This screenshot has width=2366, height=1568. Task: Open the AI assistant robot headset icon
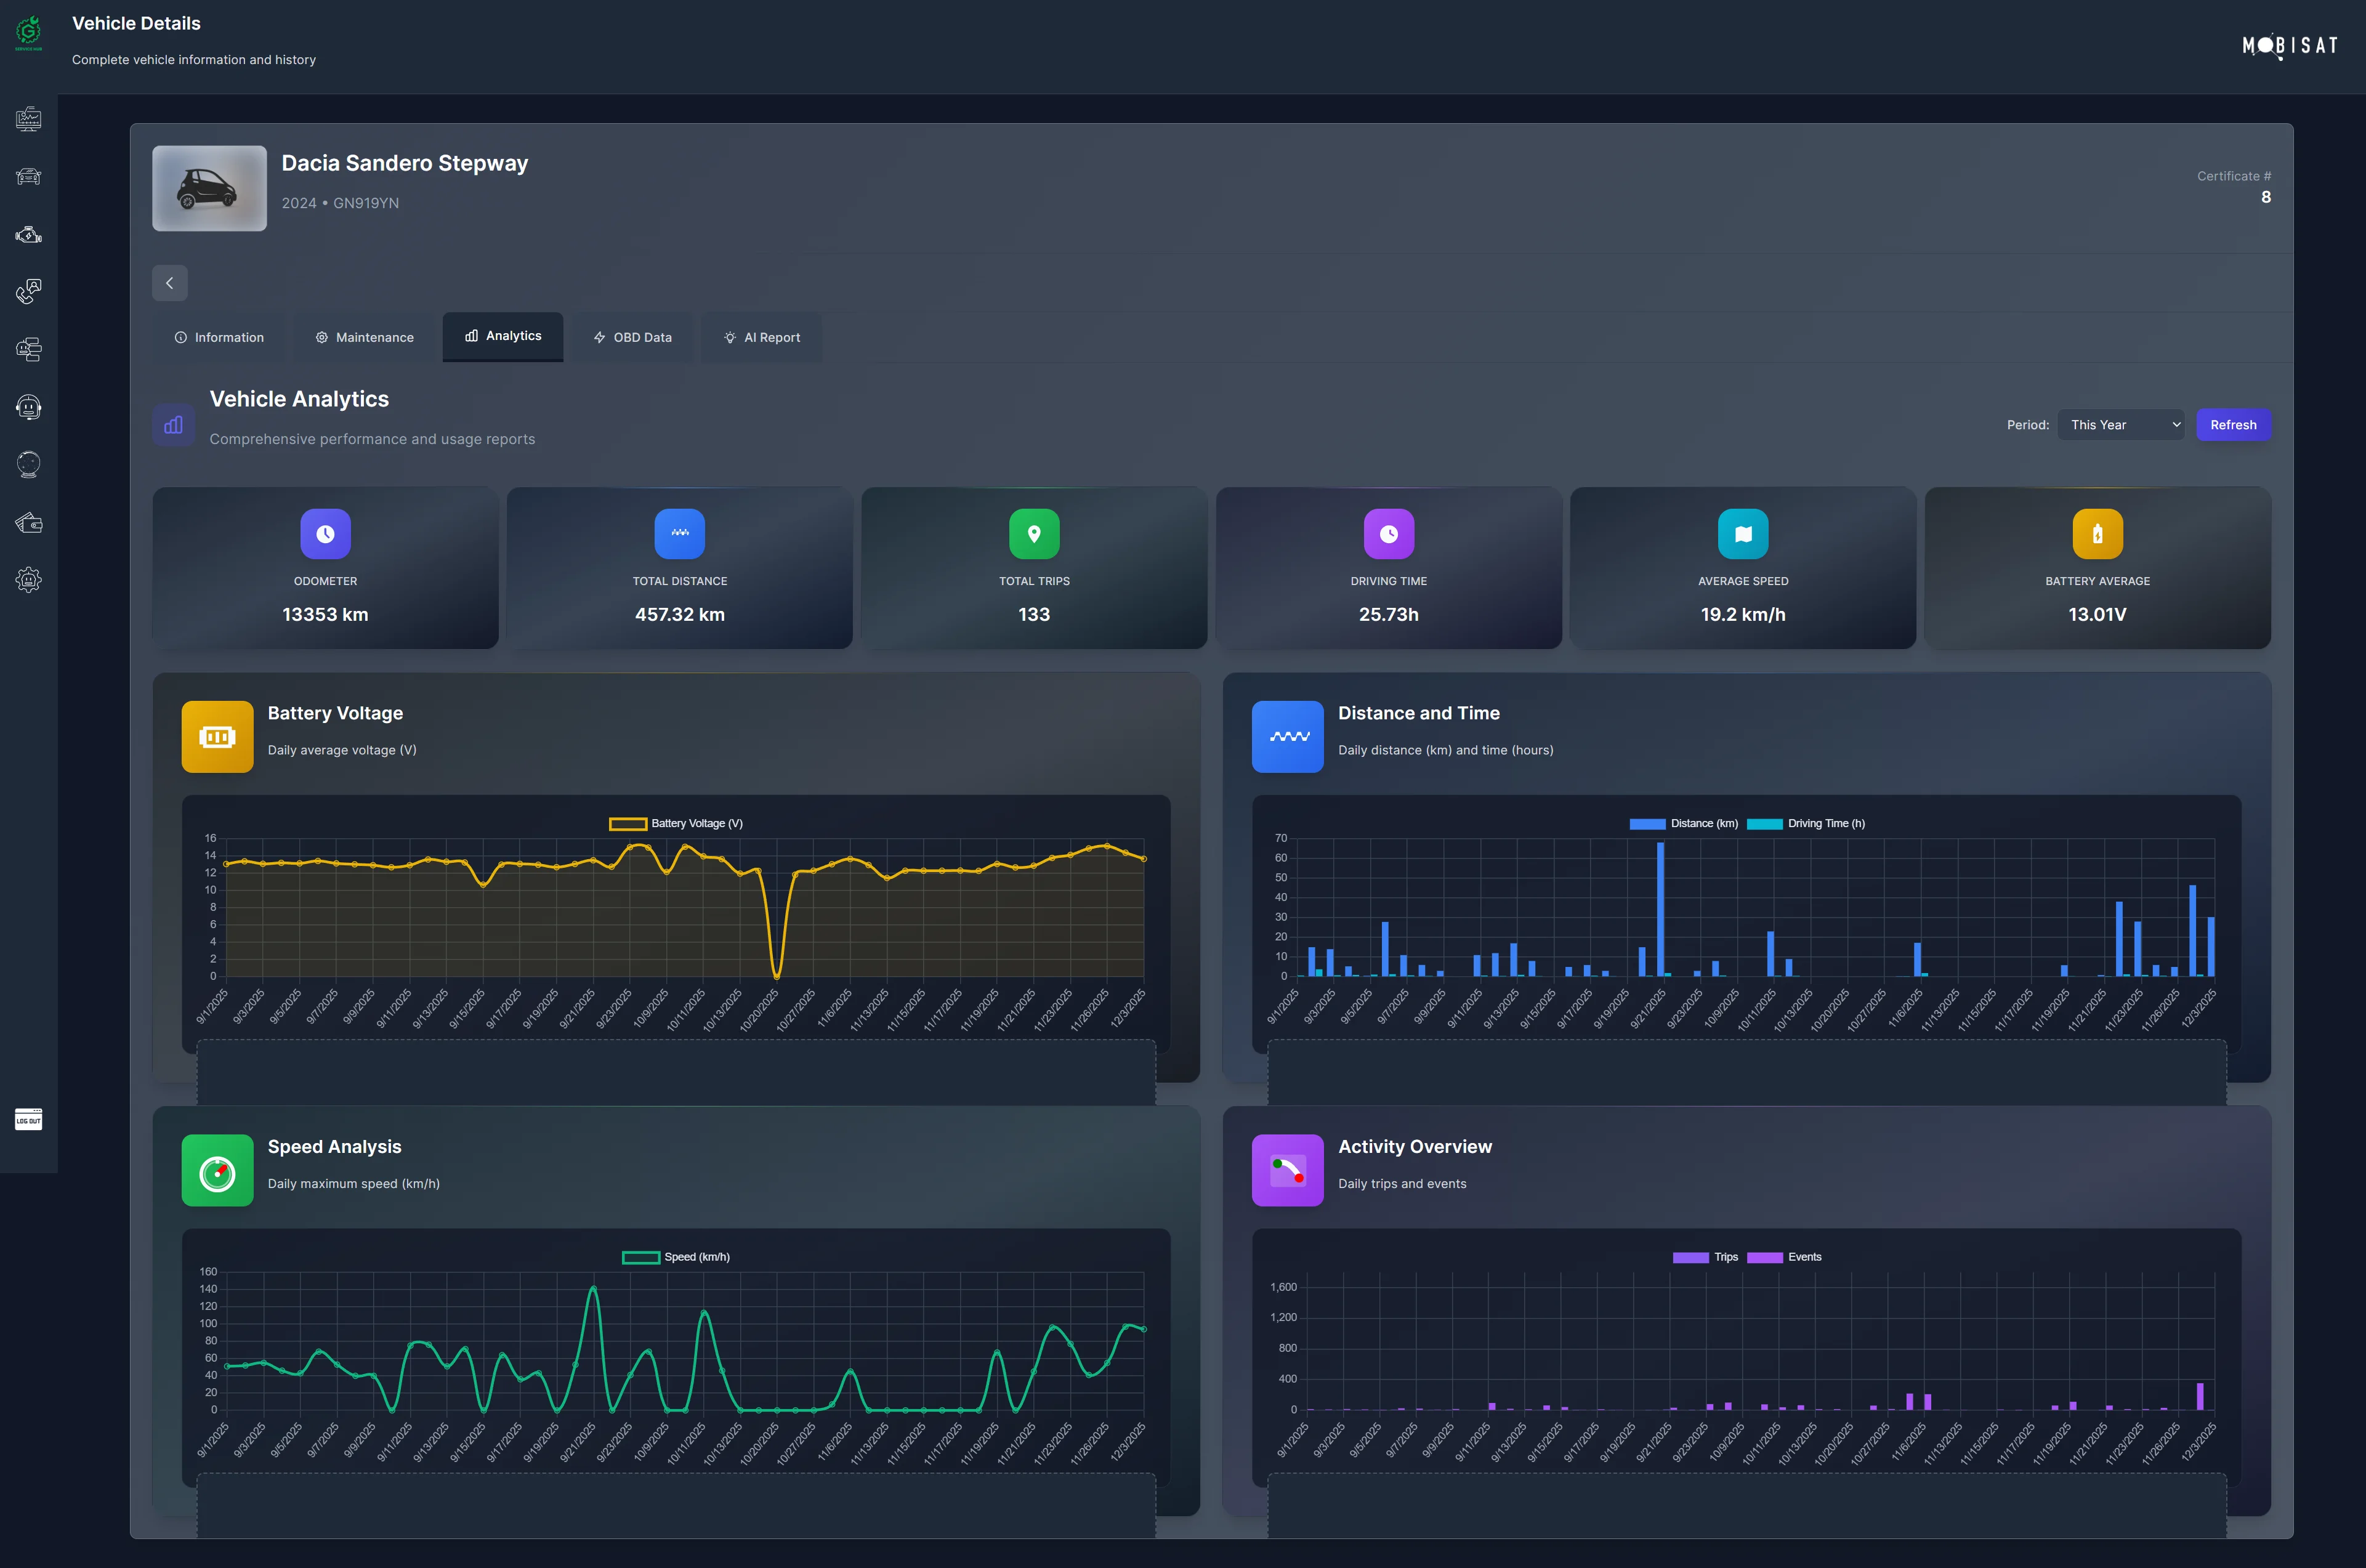pyautogui.click(x=28, y=407)
